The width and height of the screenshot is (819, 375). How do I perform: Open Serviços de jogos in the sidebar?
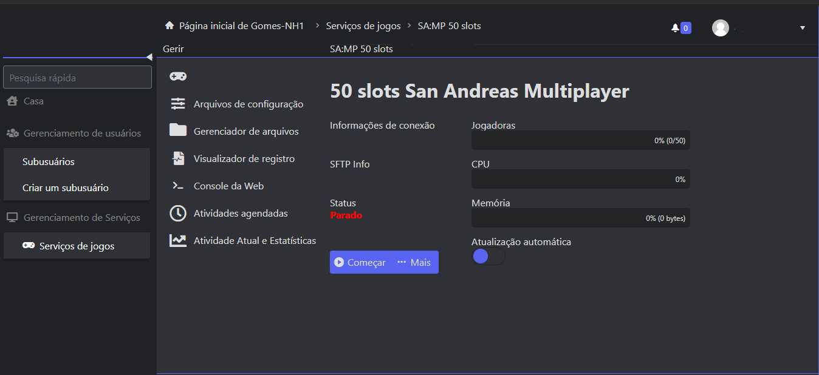[x=77, y=246]
